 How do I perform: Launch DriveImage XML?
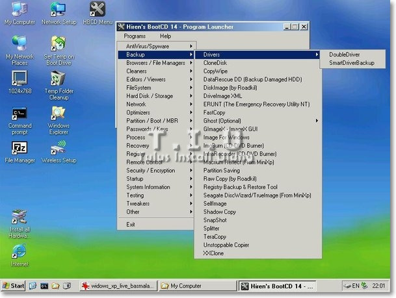(258, 96)
